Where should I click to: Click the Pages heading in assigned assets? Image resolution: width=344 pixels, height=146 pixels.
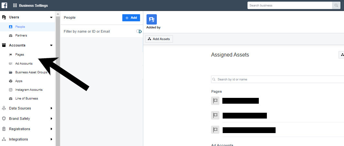click(217, 91)
